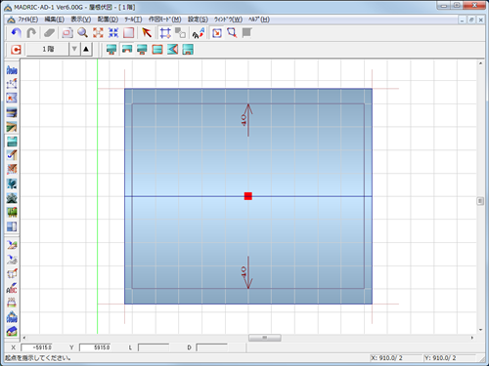Click the pencil and letter A icon
The image size is (489, 366).
tap(199, 33)
